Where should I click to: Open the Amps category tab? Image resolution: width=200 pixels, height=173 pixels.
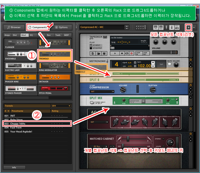tap(7, 35)
